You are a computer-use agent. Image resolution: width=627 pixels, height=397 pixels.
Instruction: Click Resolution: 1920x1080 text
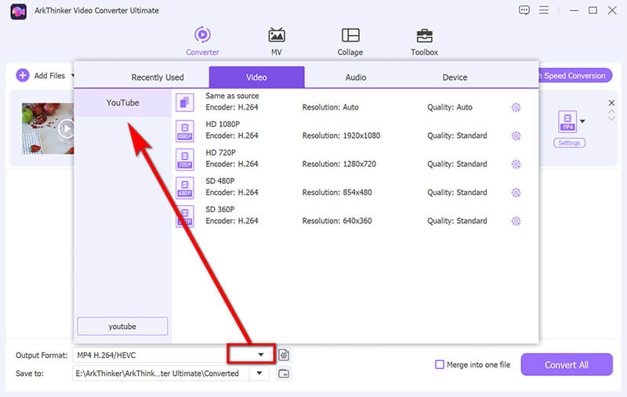click(341, 135)
